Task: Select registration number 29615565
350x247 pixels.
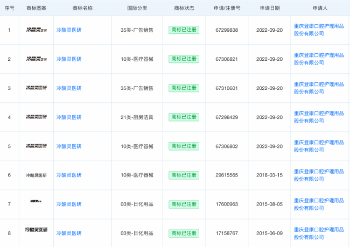Action: (x=227, y=175)
